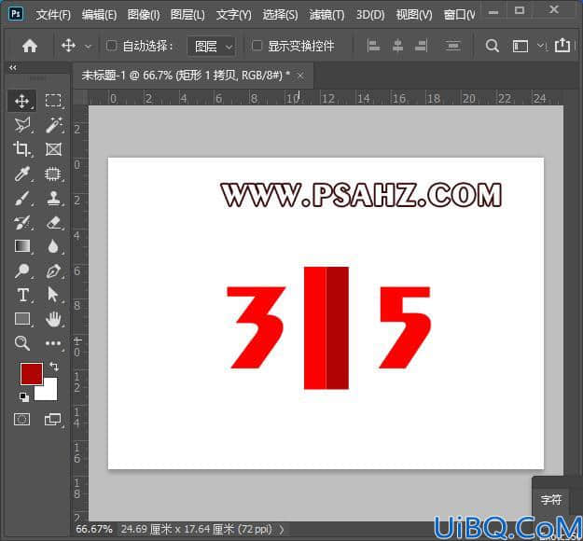Select the Blur tool
The height and width of the screenshot is (541, 583).
(x=53, y=246)
